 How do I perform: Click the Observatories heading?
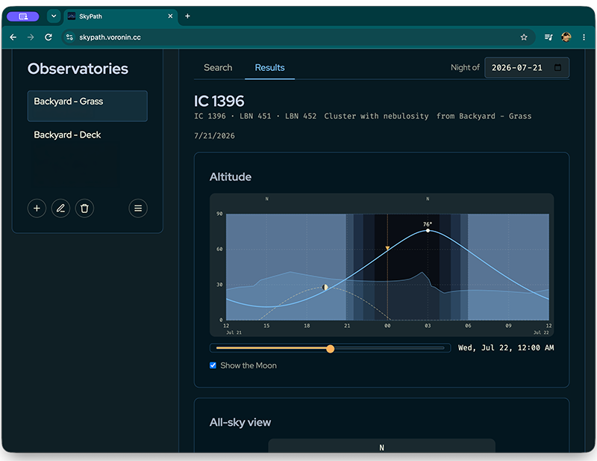78,69
